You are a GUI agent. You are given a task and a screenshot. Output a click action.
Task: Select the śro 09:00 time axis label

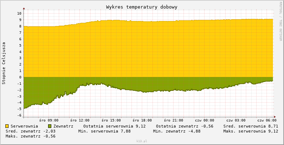tap(49, 120)
